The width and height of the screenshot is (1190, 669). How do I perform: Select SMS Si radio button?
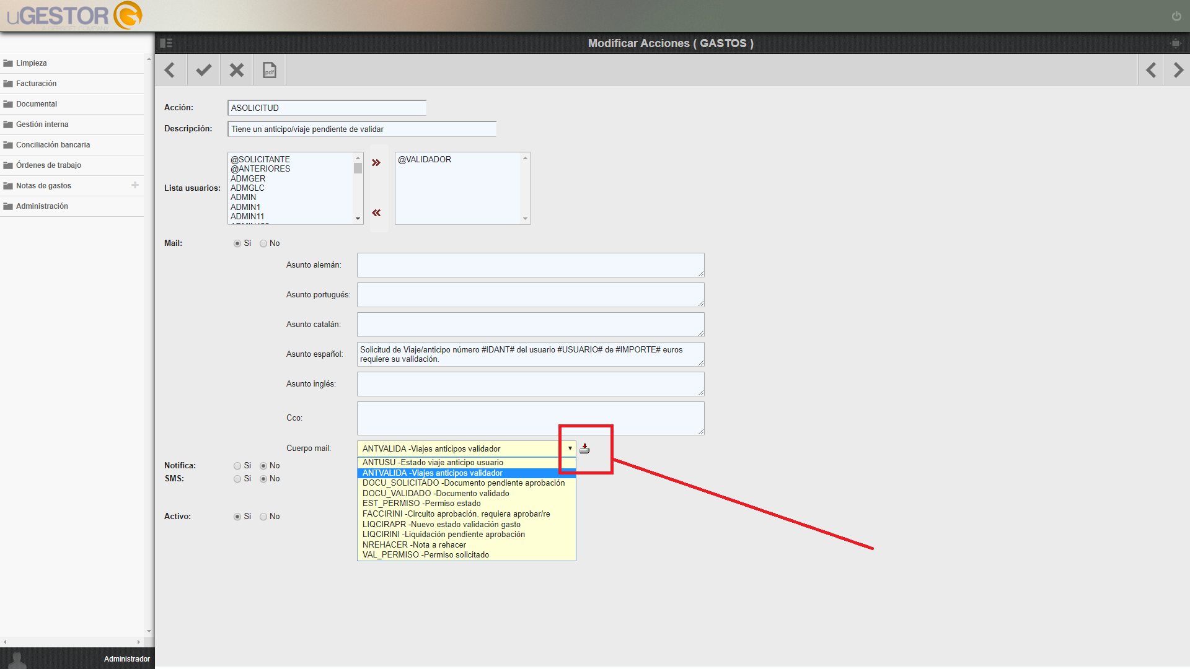coord(237,479)
